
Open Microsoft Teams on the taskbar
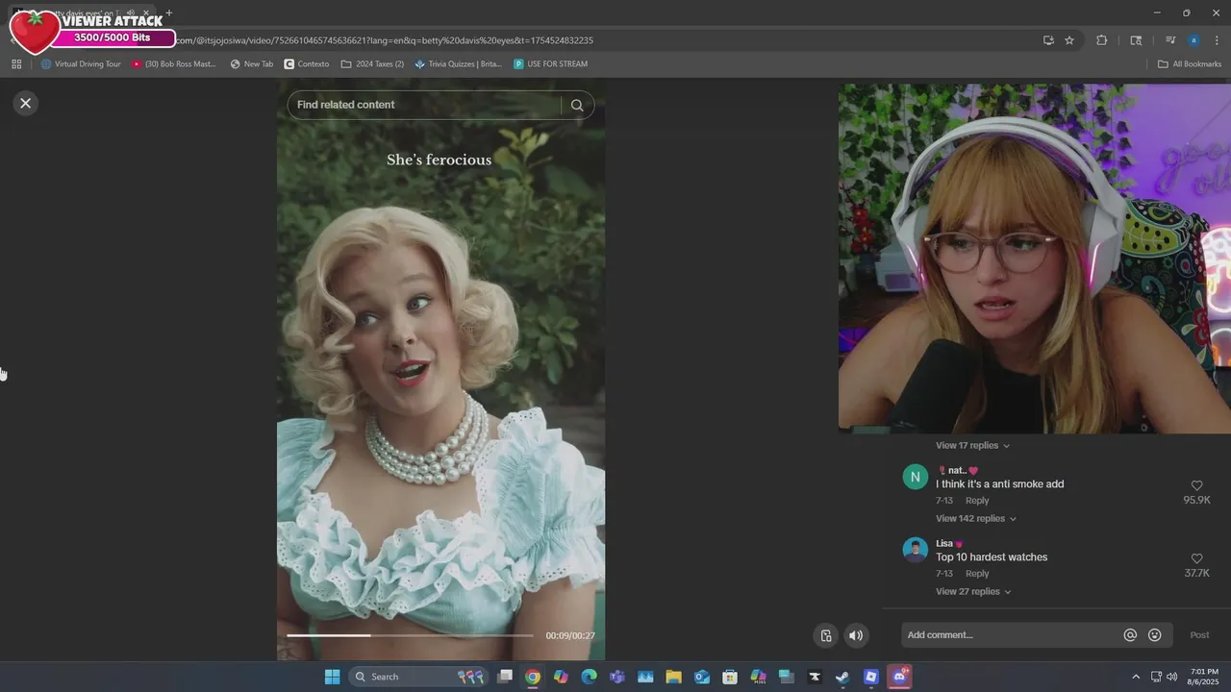click(x=617, y=677)
